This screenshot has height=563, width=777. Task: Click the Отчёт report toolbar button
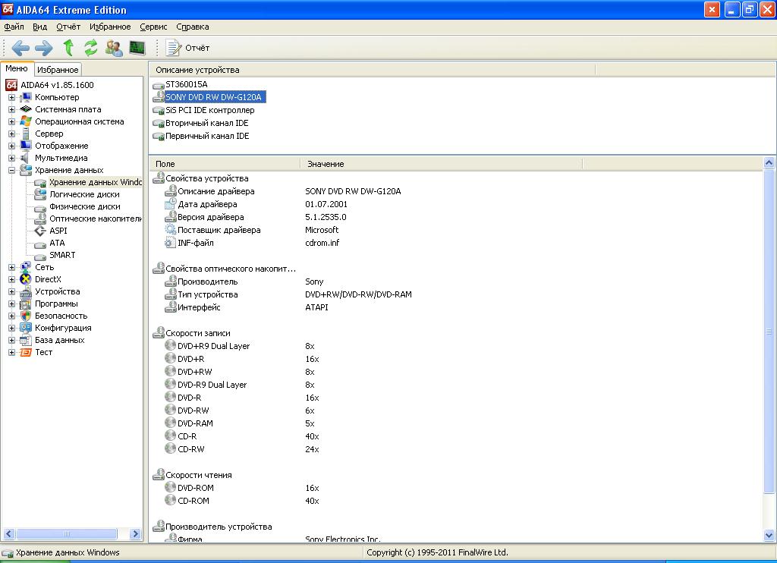187,48
